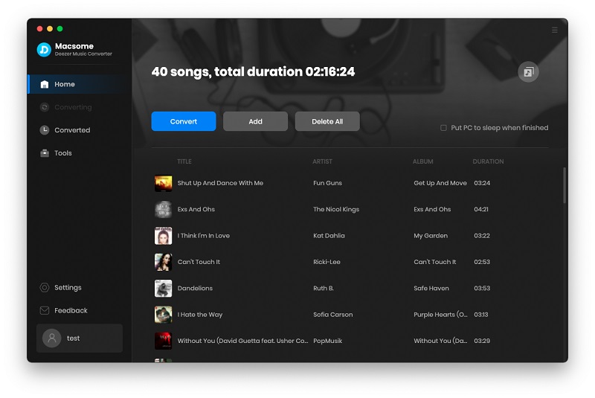The image size is (595, 398).
Task: Click album art for Dandelions
Action: tap(163, 289)
